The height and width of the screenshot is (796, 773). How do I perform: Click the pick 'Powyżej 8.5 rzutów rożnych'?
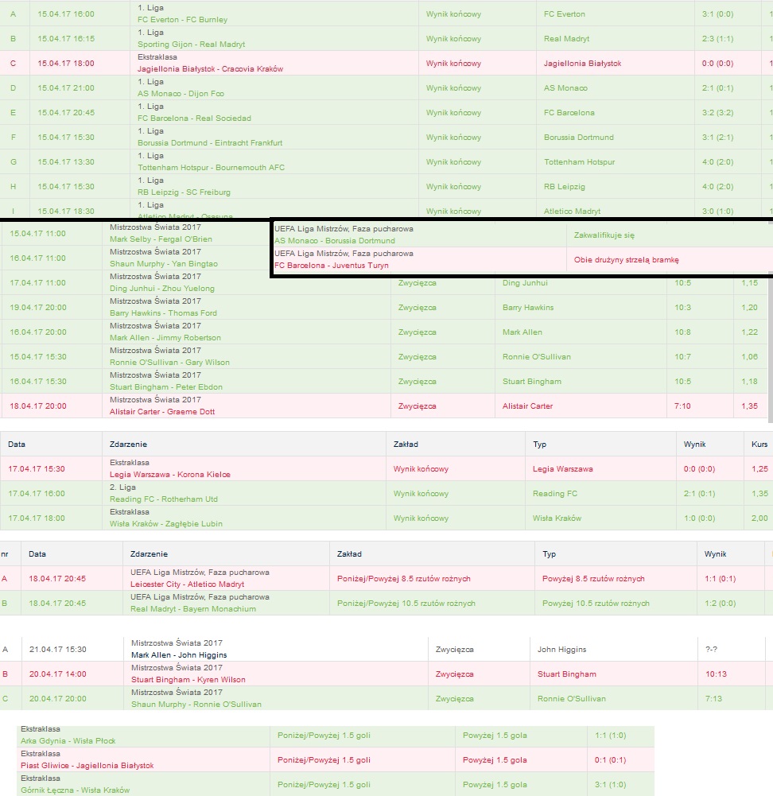click(593, 579)
